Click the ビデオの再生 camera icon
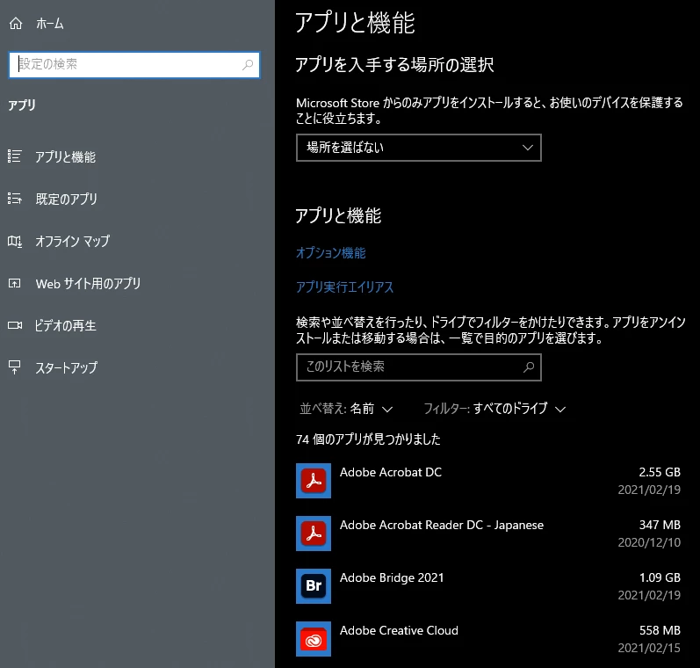Screen dimensions: 700x668 point(15,325)
